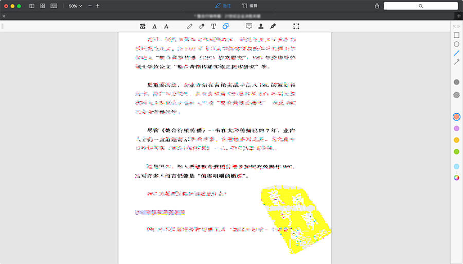Add a new tab with plus button
The image size is (463, 264).
click(x=458, y=16)
